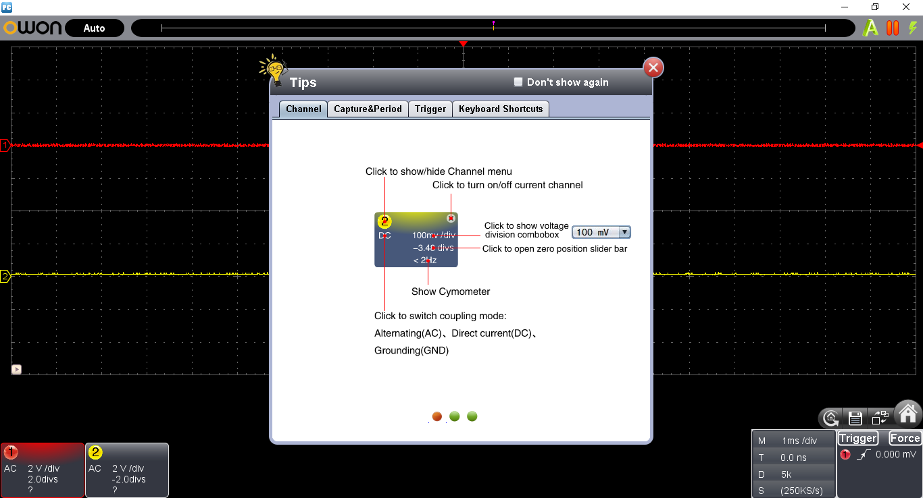Click the green lightning bolt icon
The width and height of the screenshot is (923, 498).
pos(913,28)
